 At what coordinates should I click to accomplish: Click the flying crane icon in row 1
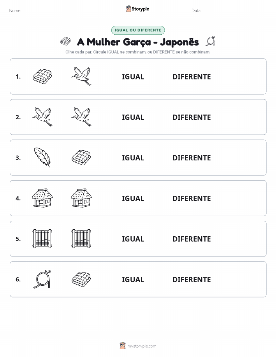pyautogui.click(x=81, y=76)
